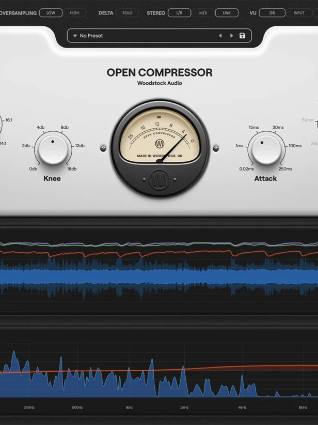This screenshot has height=425, width=318.
Task: Open the No Preset dropdown
Action: point(160,36)
